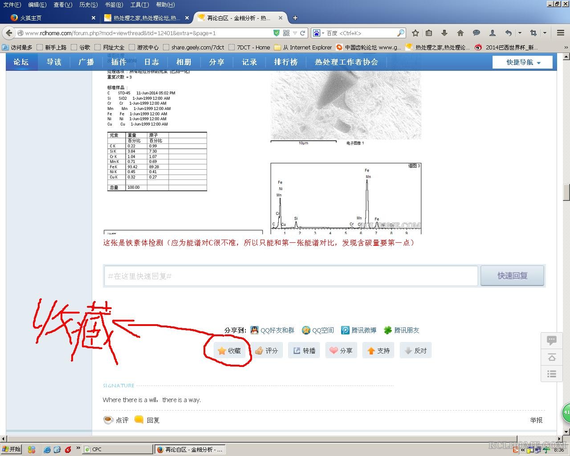Screen dimensions: 570x456
Task: Go back with the browser back arrow
Action: point(9,33)
